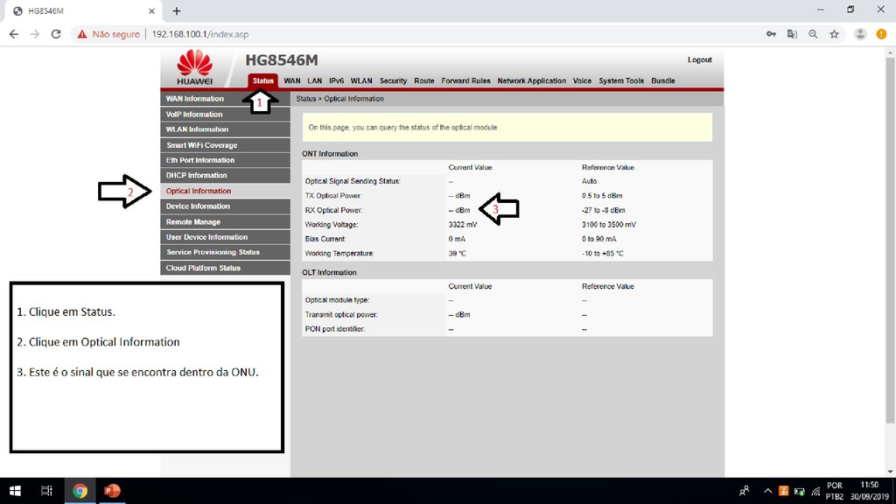This screenshot has height=504, width=896.
Task: Click the 'Não seguro' security warning icon
Action: click(x=82, y=34)
